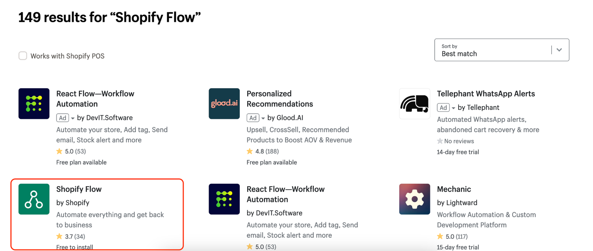Open the Personalized Recommendations title link

(x=280, y=99)
